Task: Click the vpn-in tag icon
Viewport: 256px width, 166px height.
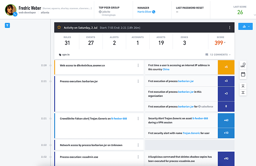Action: click(x=60, y=55)
